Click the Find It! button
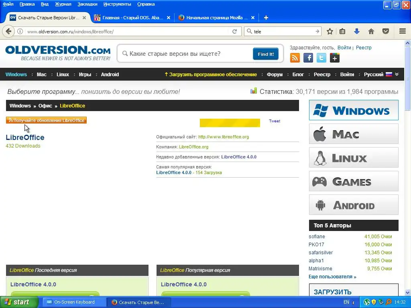 266,54
